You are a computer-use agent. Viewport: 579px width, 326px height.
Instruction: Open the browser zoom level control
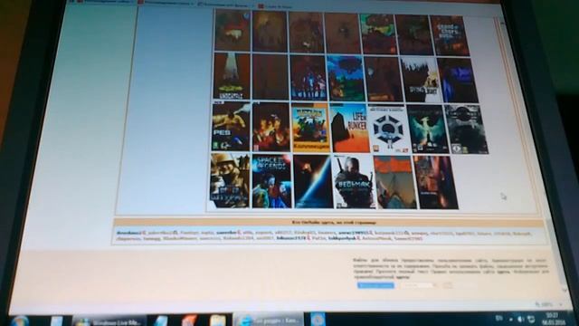(x=549, y=304)
